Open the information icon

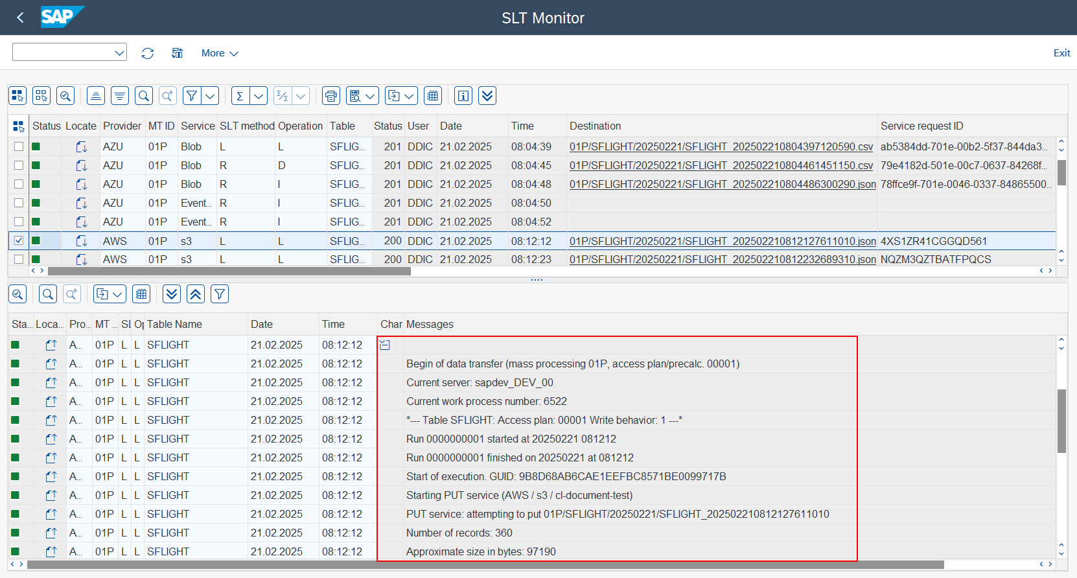point(463,96)
